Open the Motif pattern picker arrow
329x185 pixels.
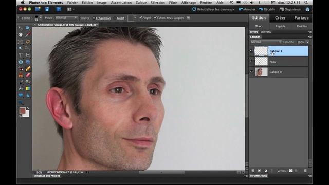[x=135, y=18]
